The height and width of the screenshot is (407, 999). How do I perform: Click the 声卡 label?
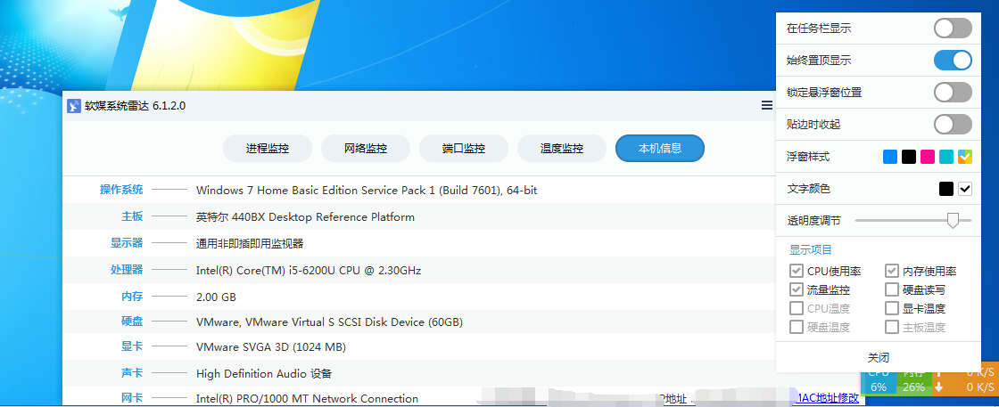(x=133, y=373)
